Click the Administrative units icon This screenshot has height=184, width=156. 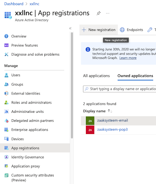point(6,111)
